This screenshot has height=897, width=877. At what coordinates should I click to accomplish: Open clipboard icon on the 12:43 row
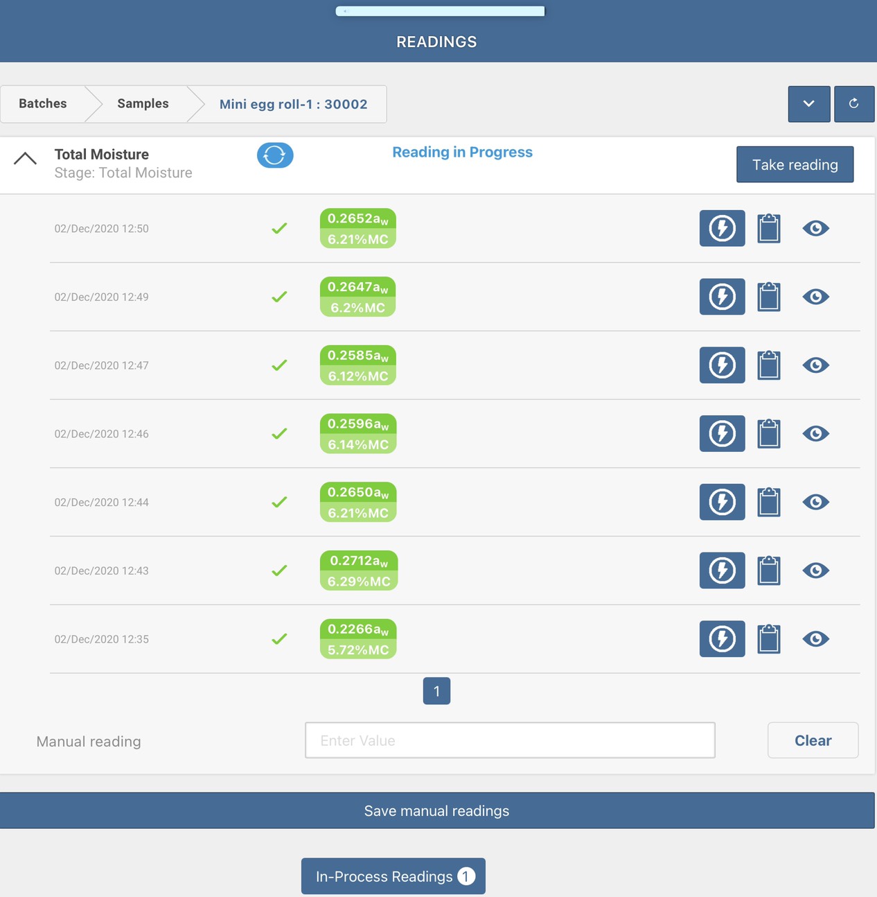point(768,571)
